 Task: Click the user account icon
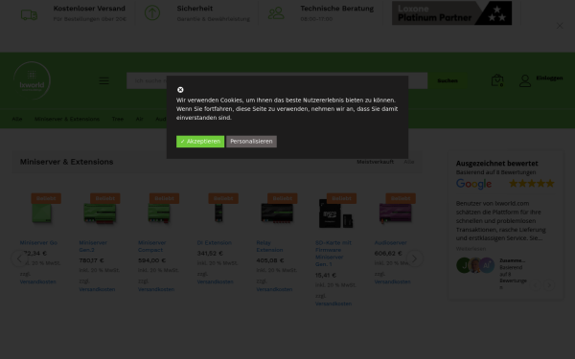[x=525, y=80]
